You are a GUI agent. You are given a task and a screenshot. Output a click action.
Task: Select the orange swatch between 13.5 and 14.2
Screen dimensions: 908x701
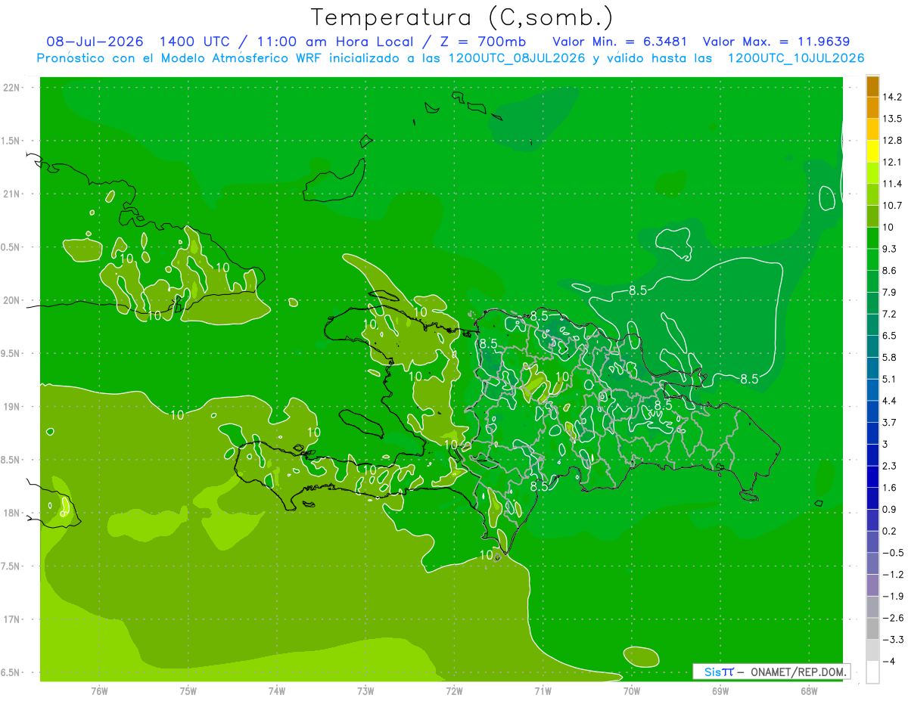point(872,108)
